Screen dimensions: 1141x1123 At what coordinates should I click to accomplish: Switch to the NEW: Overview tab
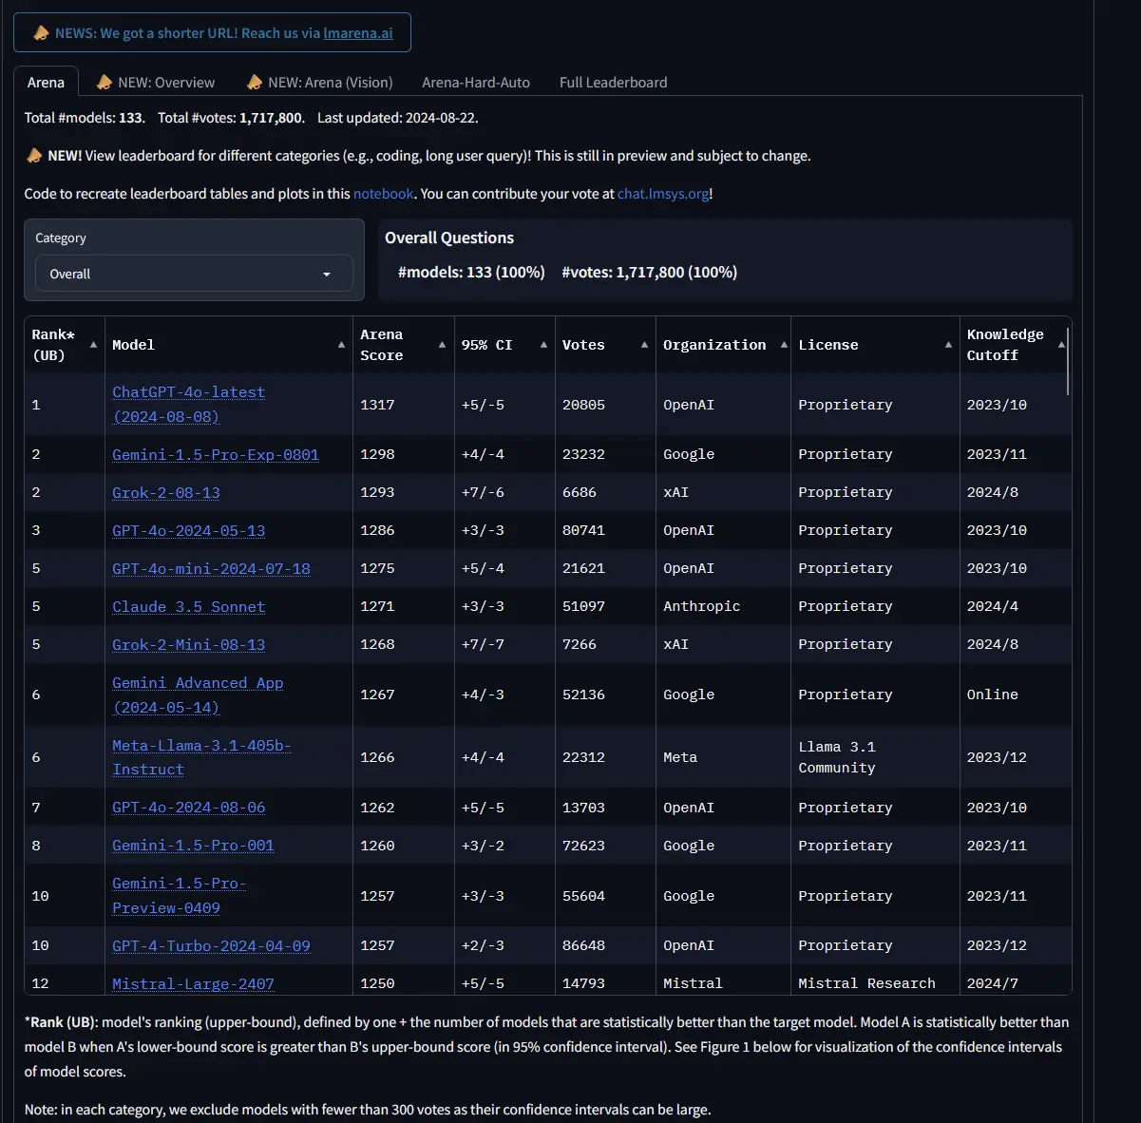click(x=156, y=83)
